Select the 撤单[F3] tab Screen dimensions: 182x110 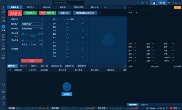pos(12,66)
